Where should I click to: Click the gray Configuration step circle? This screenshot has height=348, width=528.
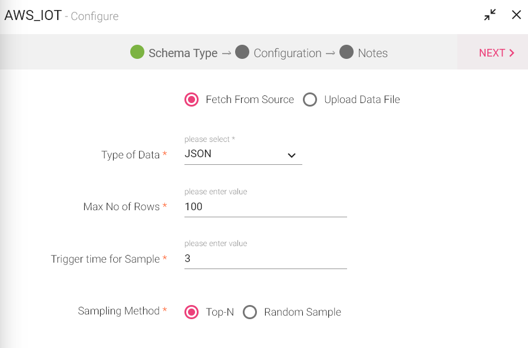(x=242, y=52)
